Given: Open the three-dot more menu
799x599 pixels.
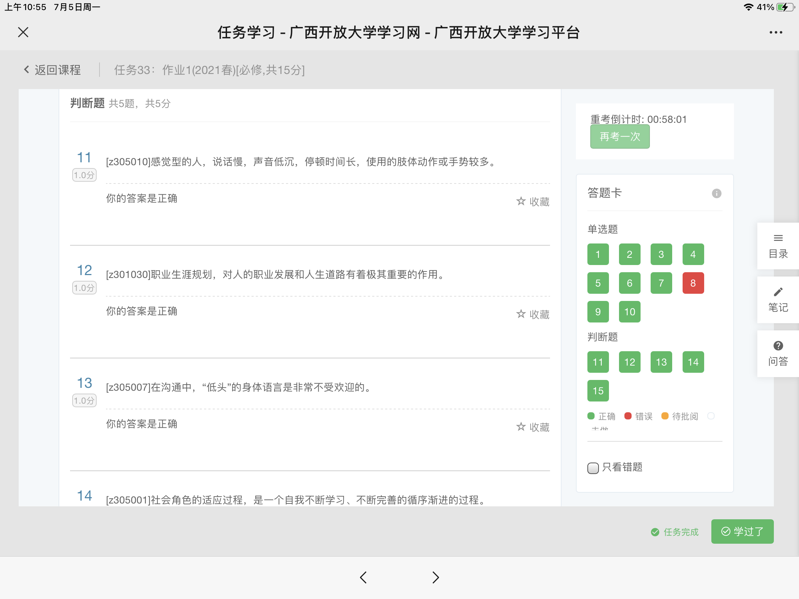Looking at the screenshot, I should click(x=776, y=32).
